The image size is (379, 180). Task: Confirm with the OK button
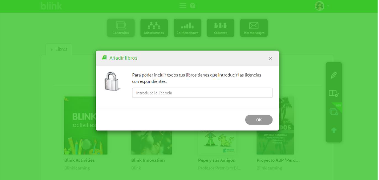[x=259, y=120]
